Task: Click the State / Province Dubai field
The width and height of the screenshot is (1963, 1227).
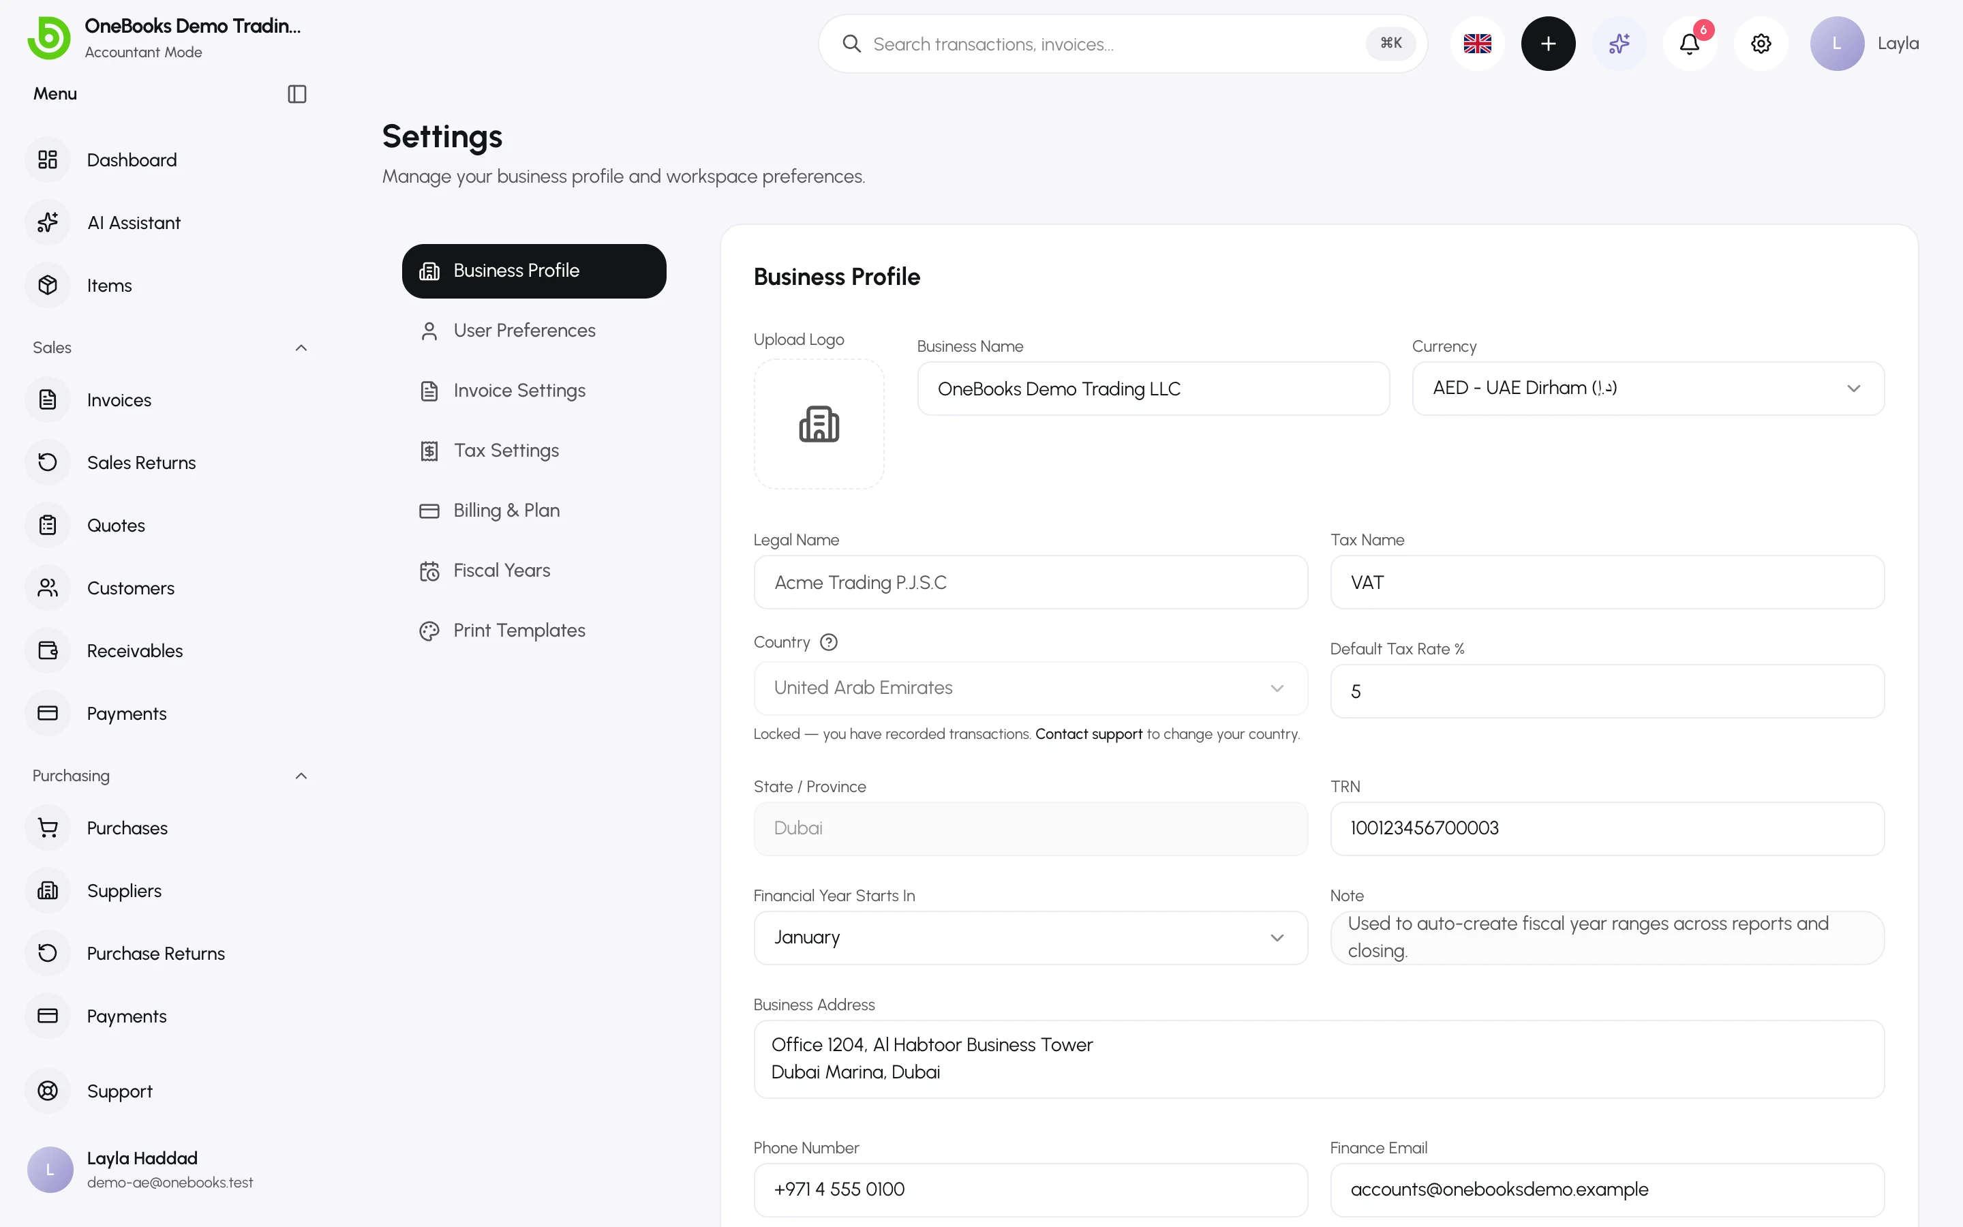Action: coord(1030,828)
